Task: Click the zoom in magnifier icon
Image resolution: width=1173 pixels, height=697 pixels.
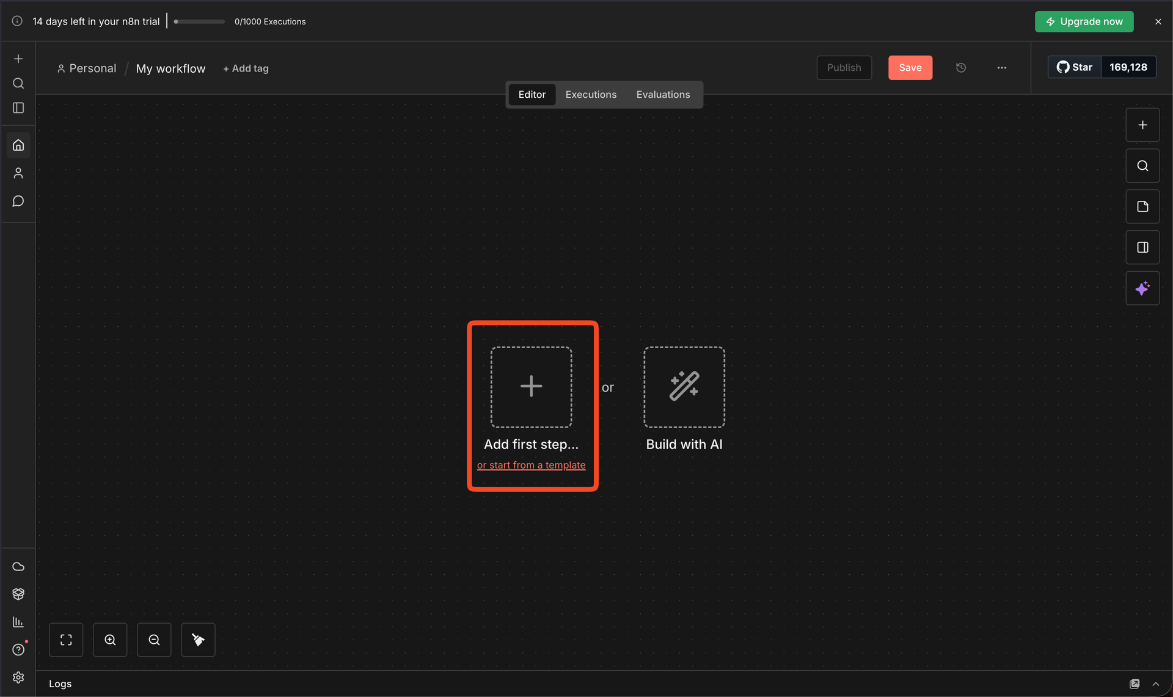Action: (110, 640)
